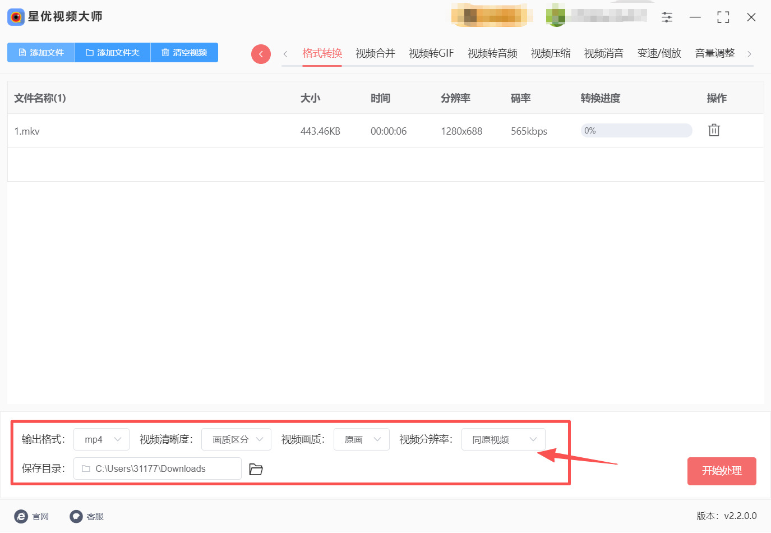Open the settings sliders icon at top right
771x533 pixels.
tap(667, 17)
